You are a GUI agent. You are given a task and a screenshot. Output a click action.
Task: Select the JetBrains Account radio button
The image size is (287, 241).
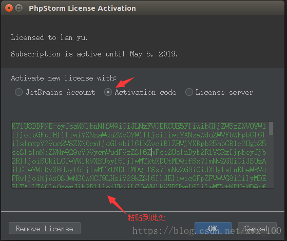coord(18,92)
